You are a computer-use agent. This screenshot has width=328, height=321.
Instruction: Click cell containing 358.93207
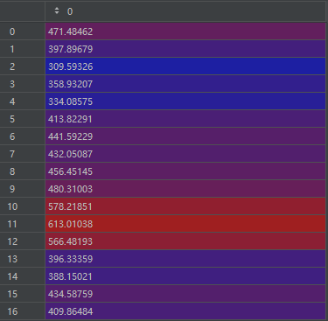coord(185,84)
